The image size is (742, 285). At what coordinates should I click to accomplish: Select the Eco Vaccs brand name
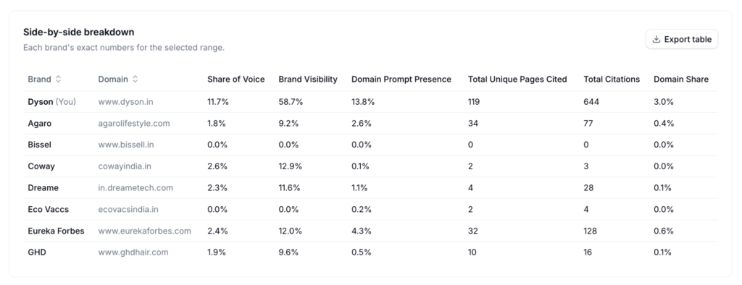[x=49, y=209]
